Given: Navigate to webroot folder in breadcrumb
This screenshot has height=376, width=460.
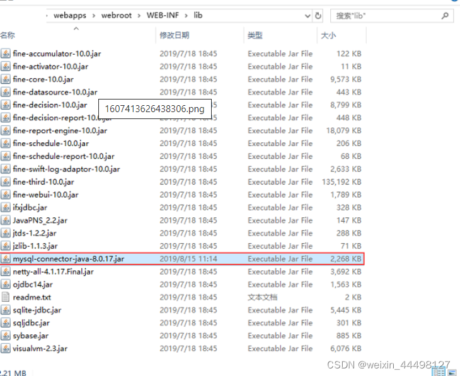Looking at the screenshot, I should pos(117,15).
